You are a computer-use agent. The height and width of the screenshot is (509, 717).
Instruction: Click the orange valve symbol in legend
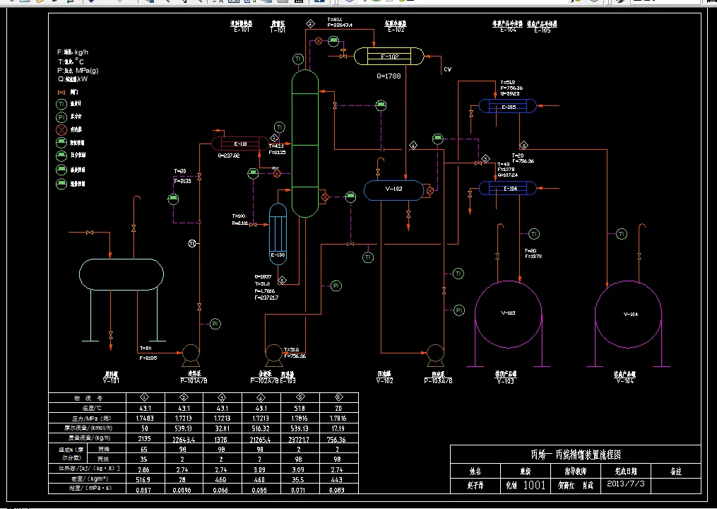tap(61, 93)
